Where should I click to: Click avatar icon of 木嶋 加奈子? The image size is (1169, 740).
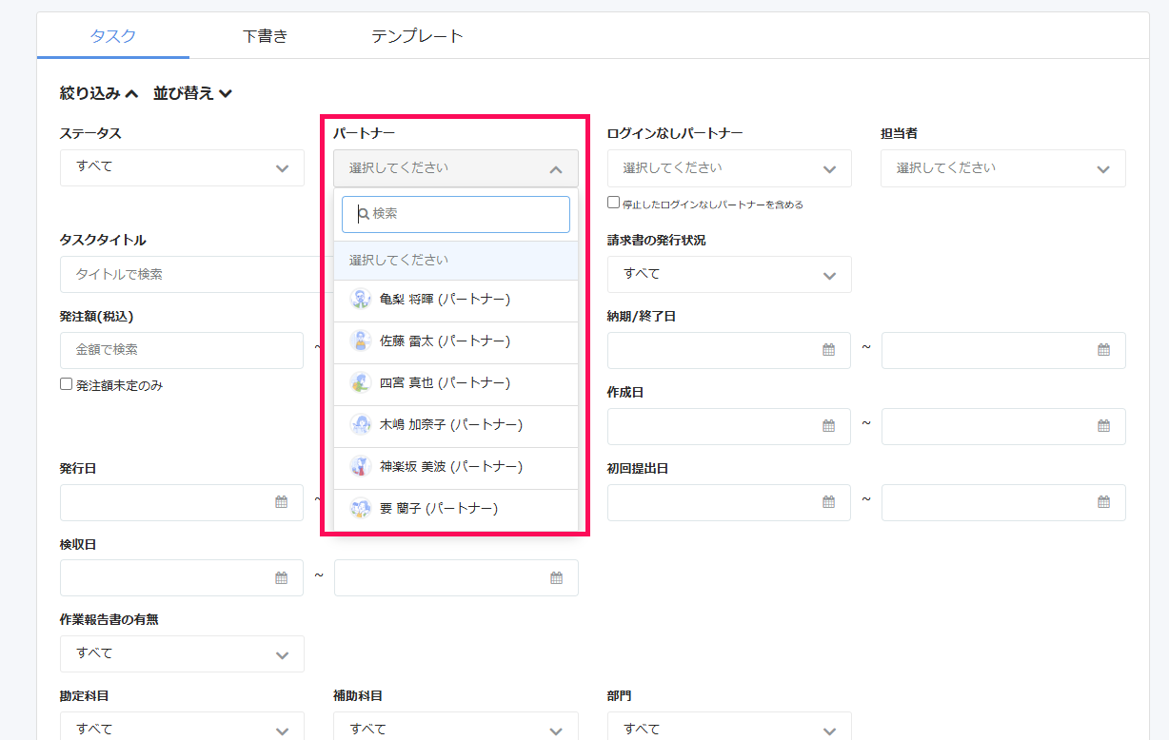pos(360,425)
